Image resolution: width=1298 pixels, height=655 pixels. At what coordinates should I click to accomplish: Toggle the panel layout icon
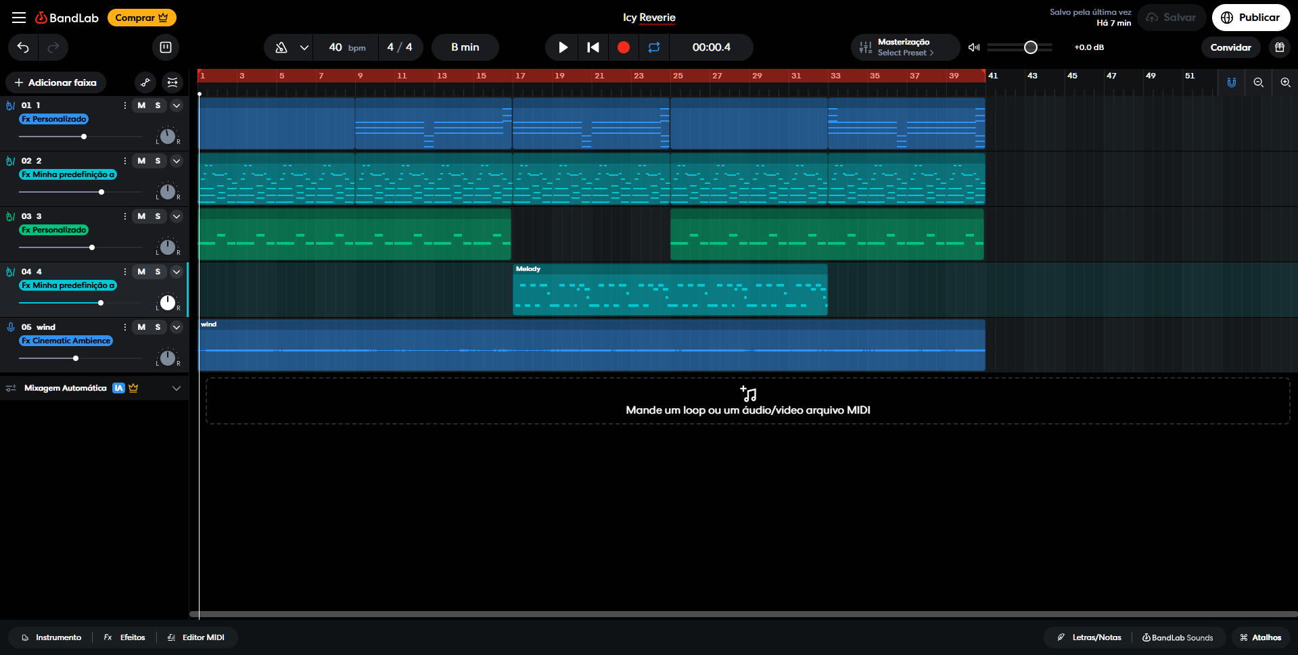click(x=166, y=47)
